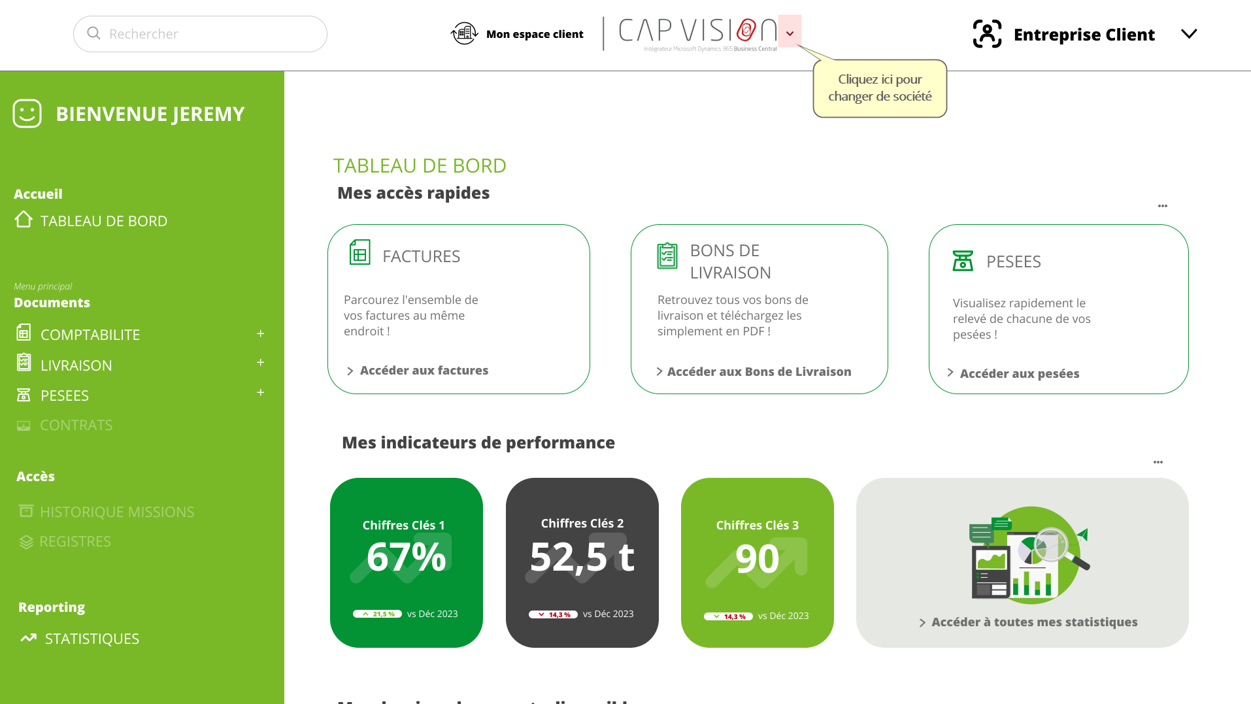Click the home icon beside TABLEAU DE BORD

(24, 220)
